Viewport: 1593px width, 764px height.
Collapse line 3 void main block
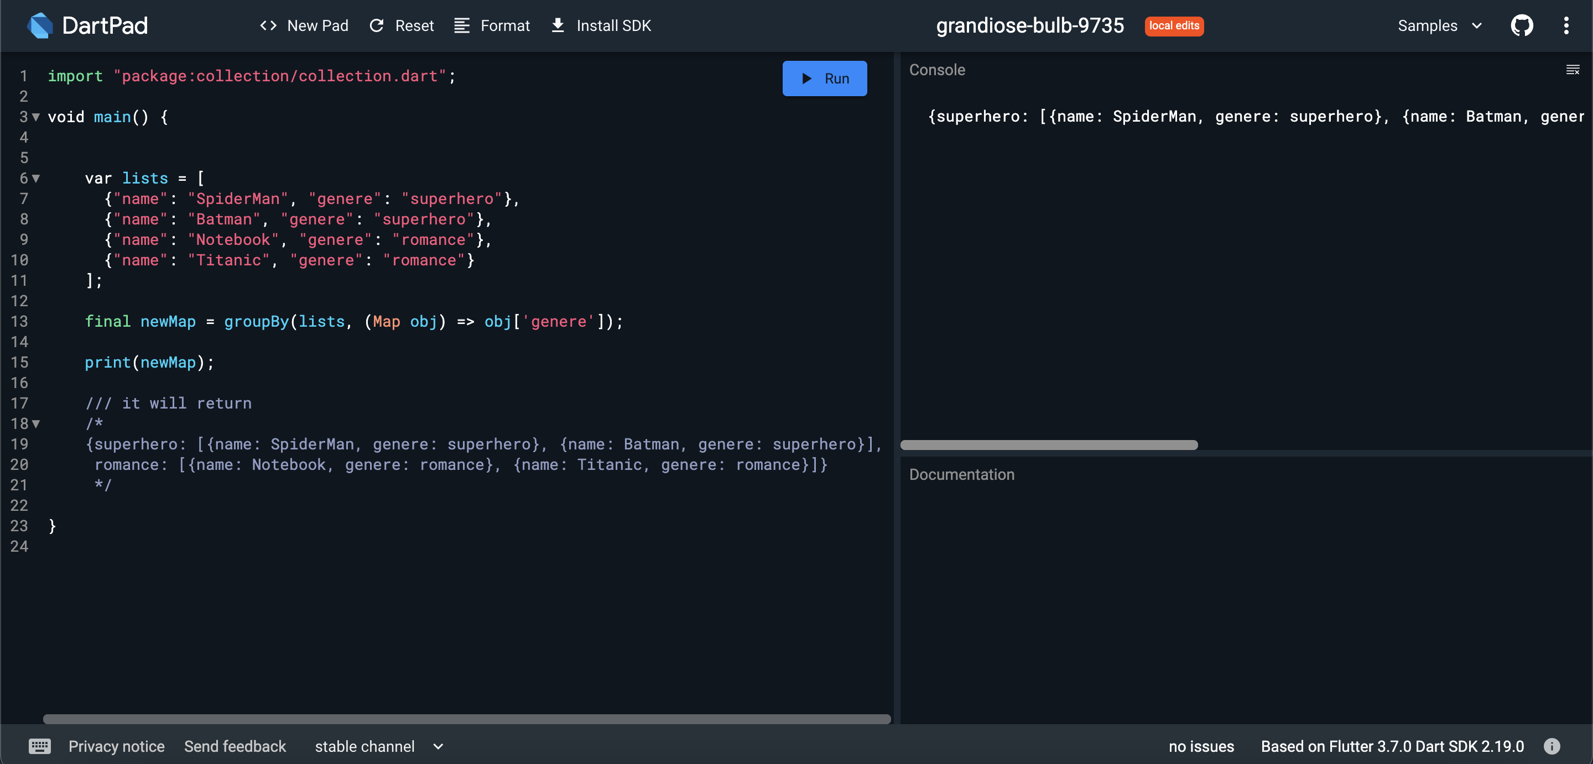(x=35, y=117)
